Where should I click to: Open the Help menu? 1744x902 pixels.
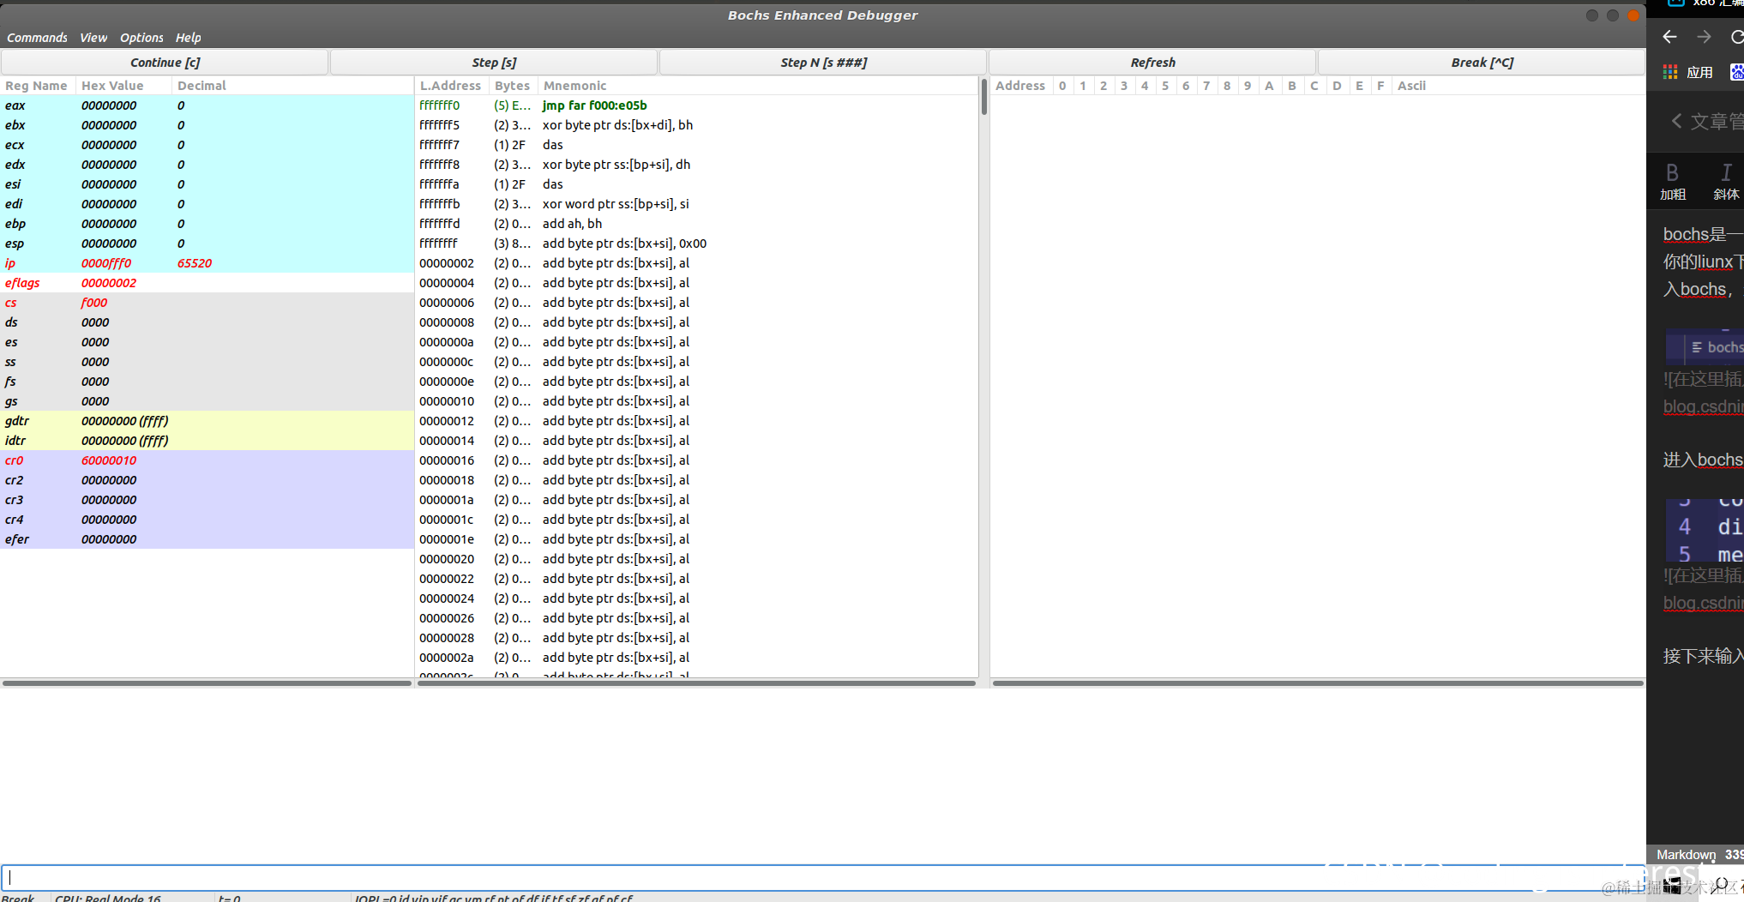[x=188, y=38]
